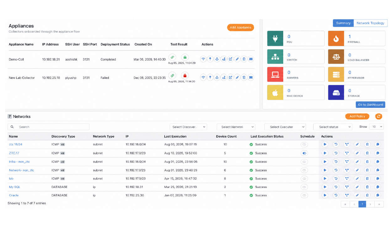392x229 pixels.
Task: Click the networks Search field
Action: pyautogui.click(x=48, y=127)
